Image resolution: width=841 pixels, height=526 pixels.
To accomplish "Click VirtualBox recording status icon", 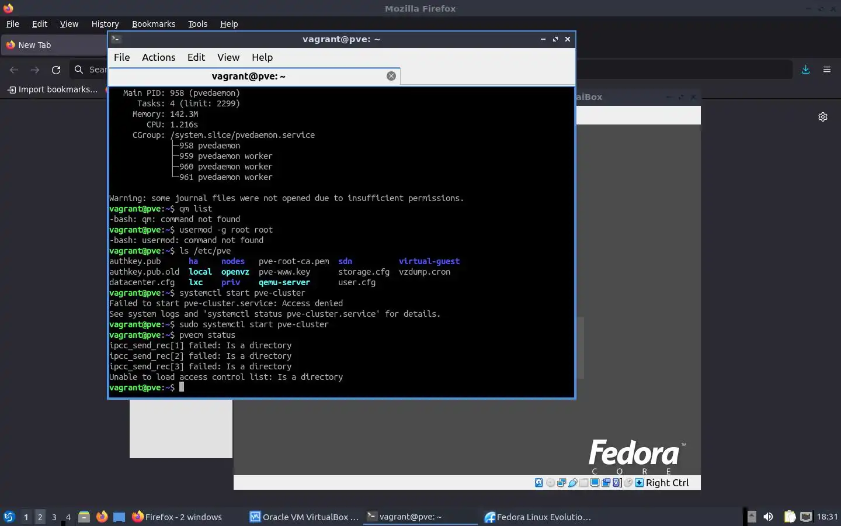I will pyautogui.click(x=606, y=483).
